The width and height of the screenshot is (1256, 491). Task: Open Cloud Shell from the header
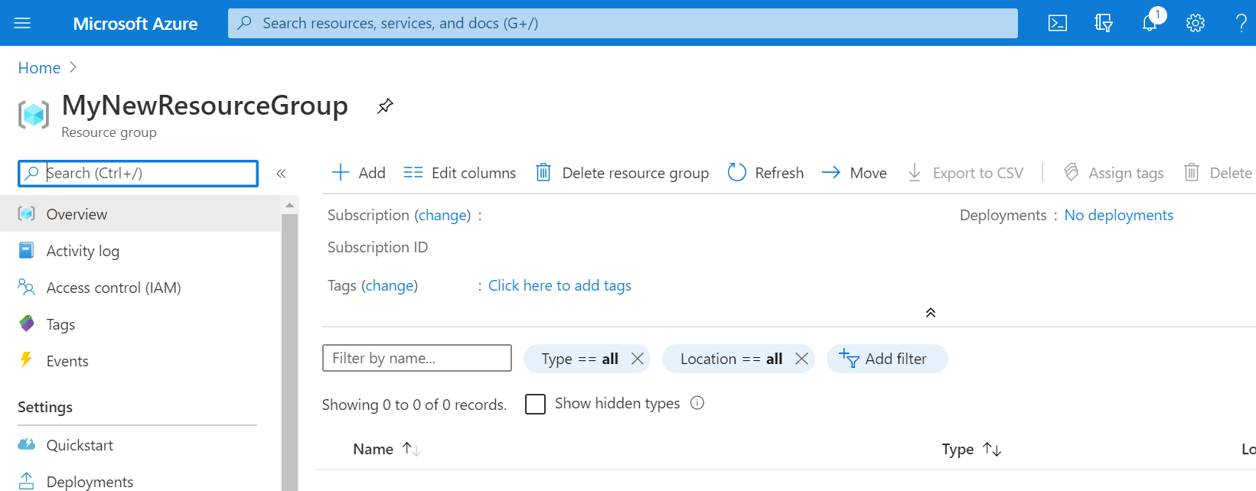click(1058, 23)
